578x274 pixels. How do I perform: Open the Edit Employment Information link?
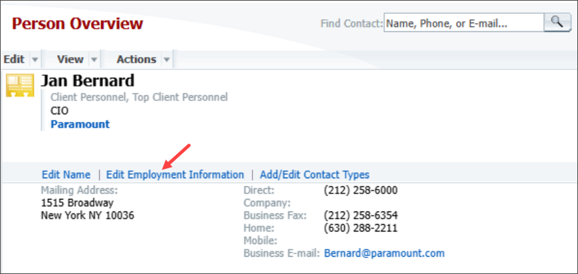tap(175, 174)
